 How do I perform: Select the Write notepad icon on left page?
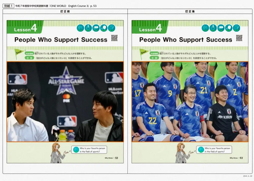tap(112, 28)
